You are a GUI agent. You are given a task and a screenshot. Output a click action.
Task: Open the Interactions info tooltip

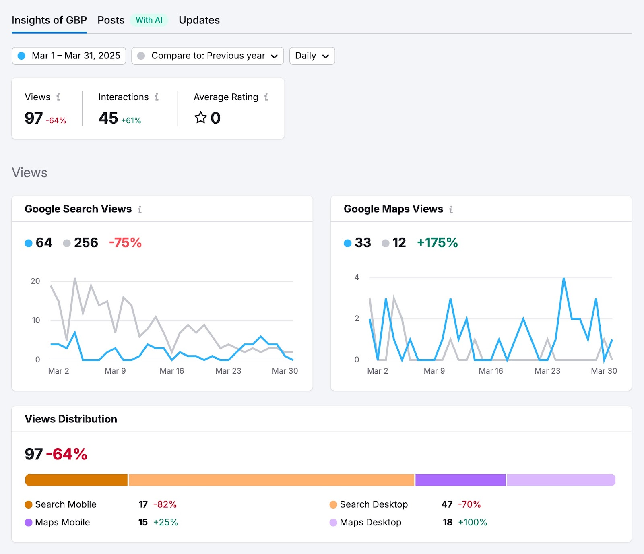(x=157, y=97)
